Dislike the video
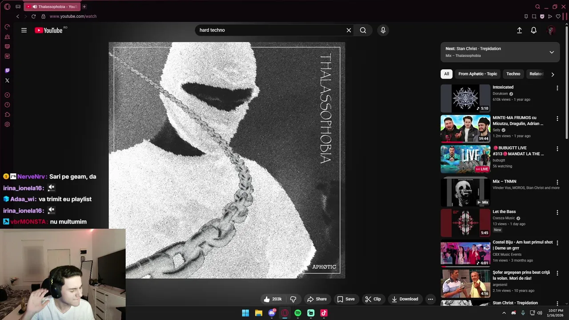The width and height of the screenshot is (569, 320). [x=293, y=299]
